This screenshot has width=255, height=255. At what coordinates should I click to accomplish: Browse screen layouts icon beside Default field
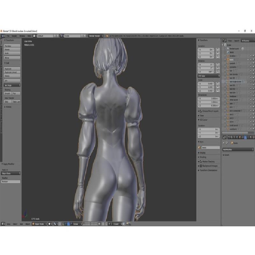(34, 36)
